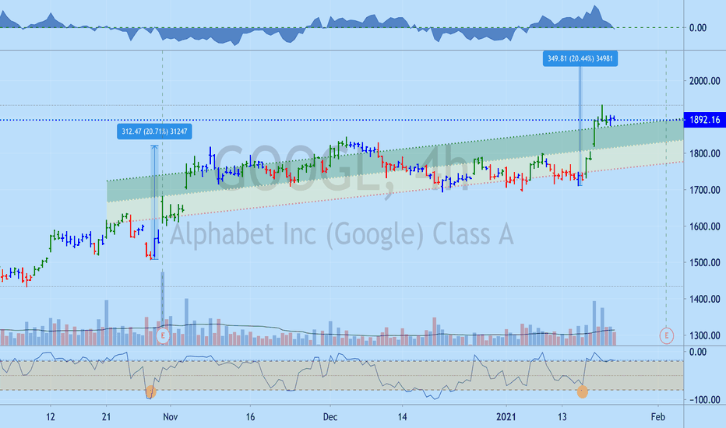Click the right orange oscillator marker dot

(583, 392)
